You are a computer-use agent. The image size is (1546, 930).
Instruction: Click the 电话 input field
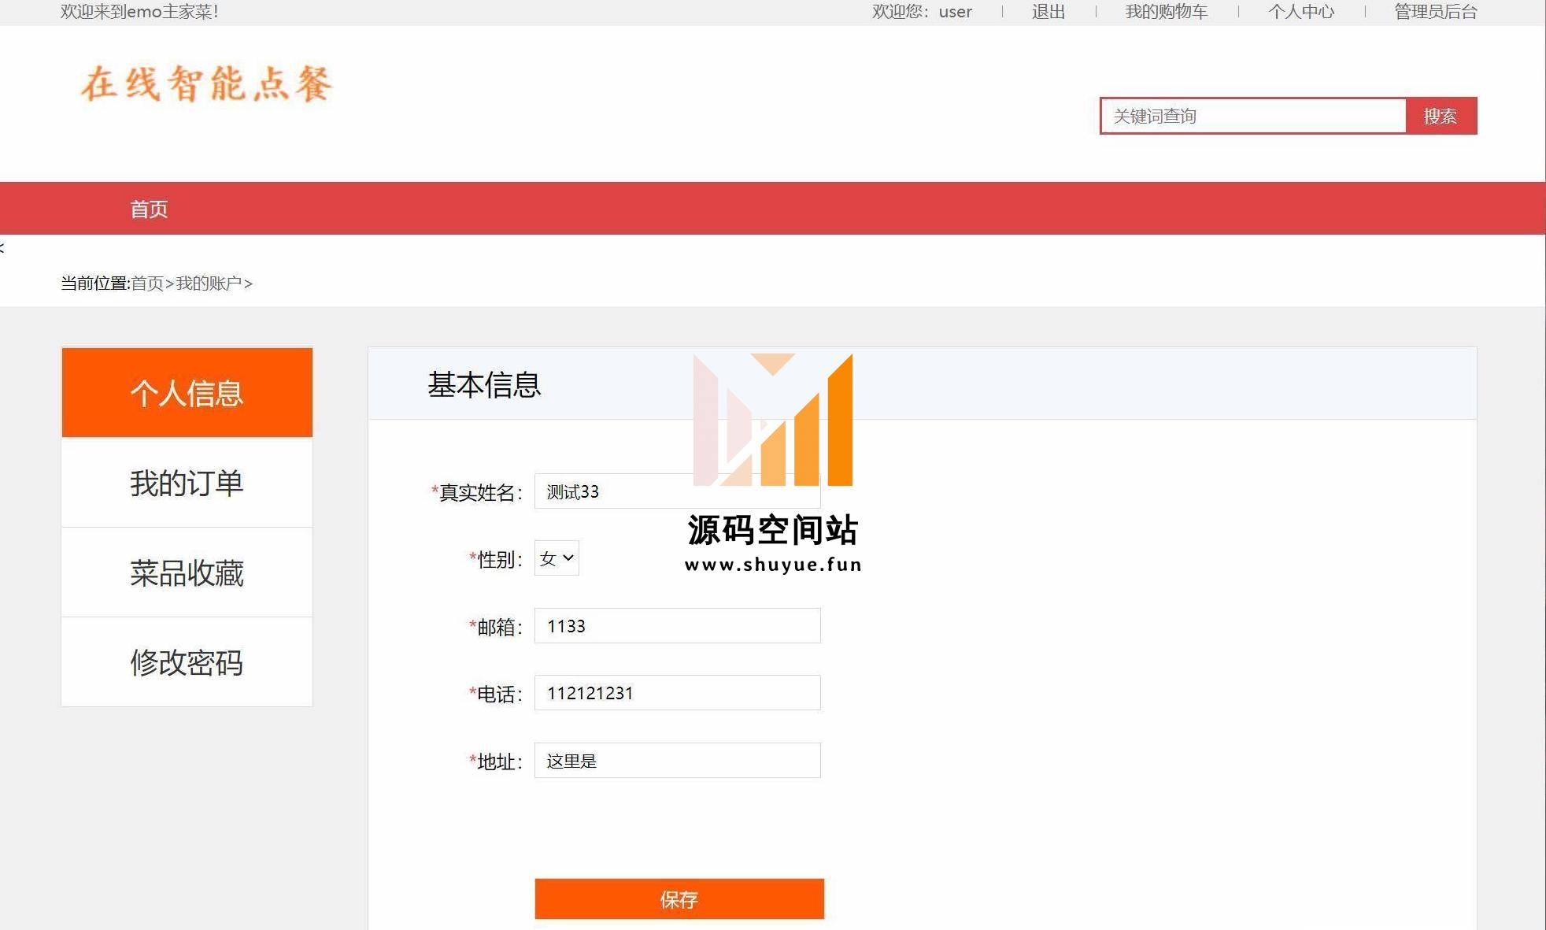(677, 693)
